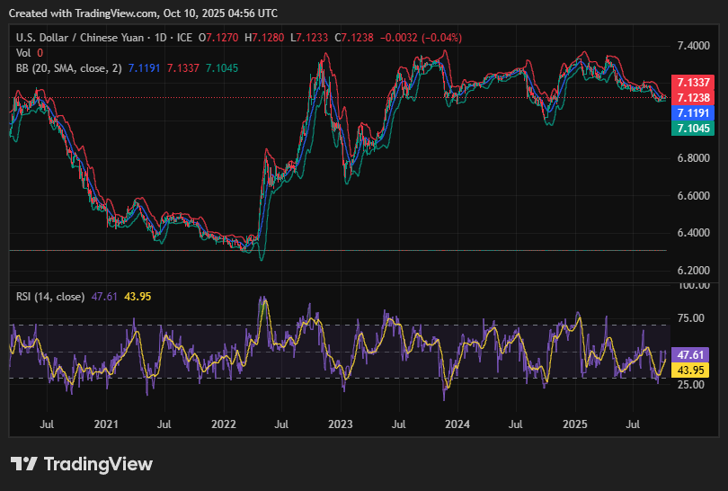Click the 100.00 label on RSI scale
728x491 pixels.
click(x=695, y=285)
